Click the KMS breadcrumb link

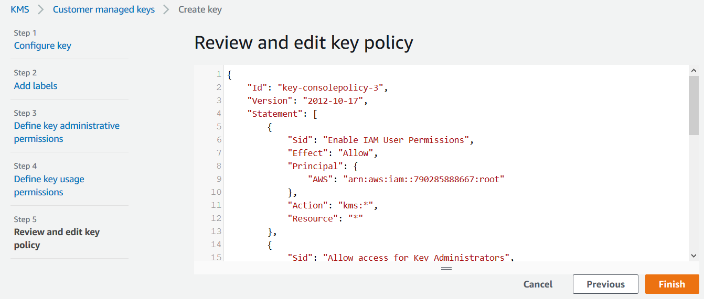click(20, 9)
